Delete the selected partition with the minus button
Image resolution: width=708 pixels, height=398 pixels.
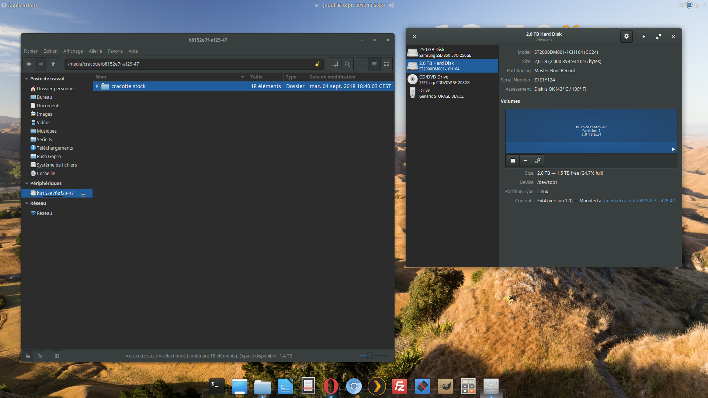[525, 161]
